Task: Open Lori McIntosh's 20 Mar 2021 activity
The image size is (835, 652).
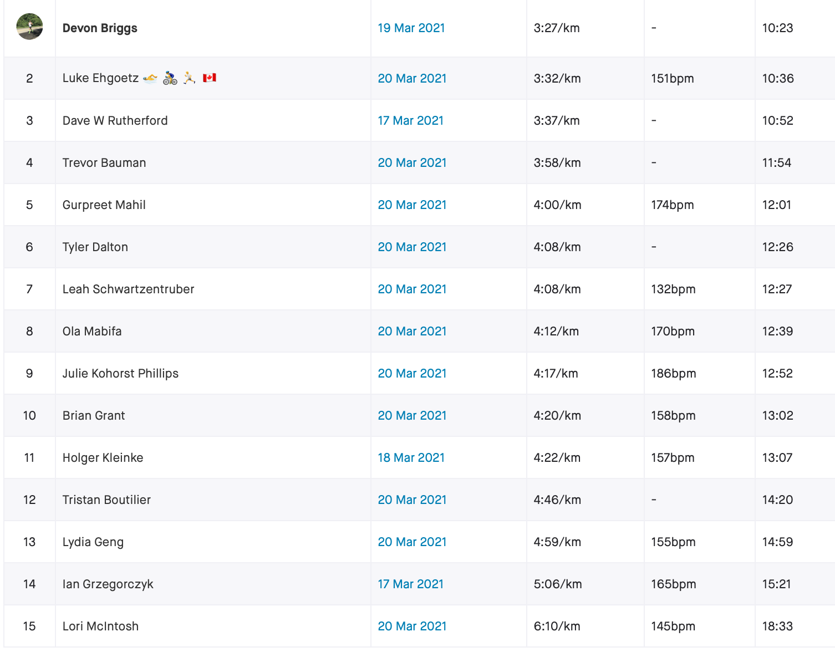Action: (412, 626)
